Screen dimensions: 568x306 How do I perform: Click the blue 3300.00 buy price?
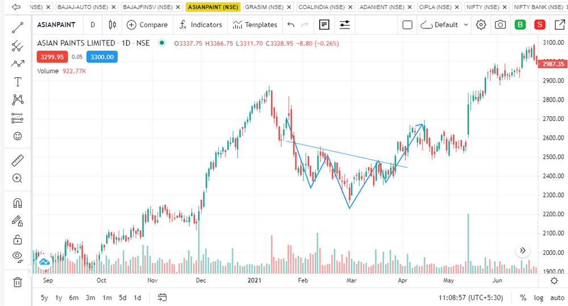pos(102,57)
